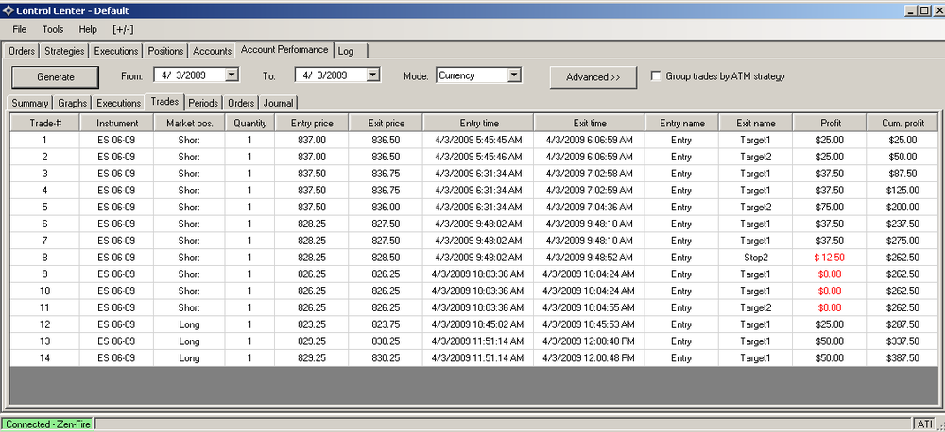Switch to the Accounts tab

tap(212, 51)
